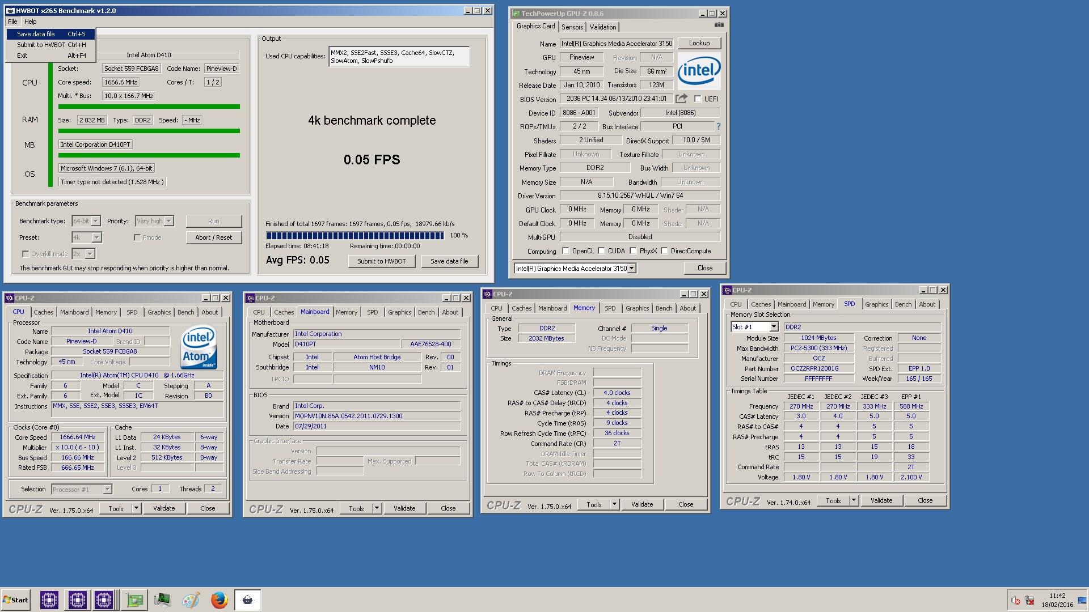The image size is (1089, 612).
Task: Click title bar icon of CPU-Z Memory window
Action: [x=487, y=294]
